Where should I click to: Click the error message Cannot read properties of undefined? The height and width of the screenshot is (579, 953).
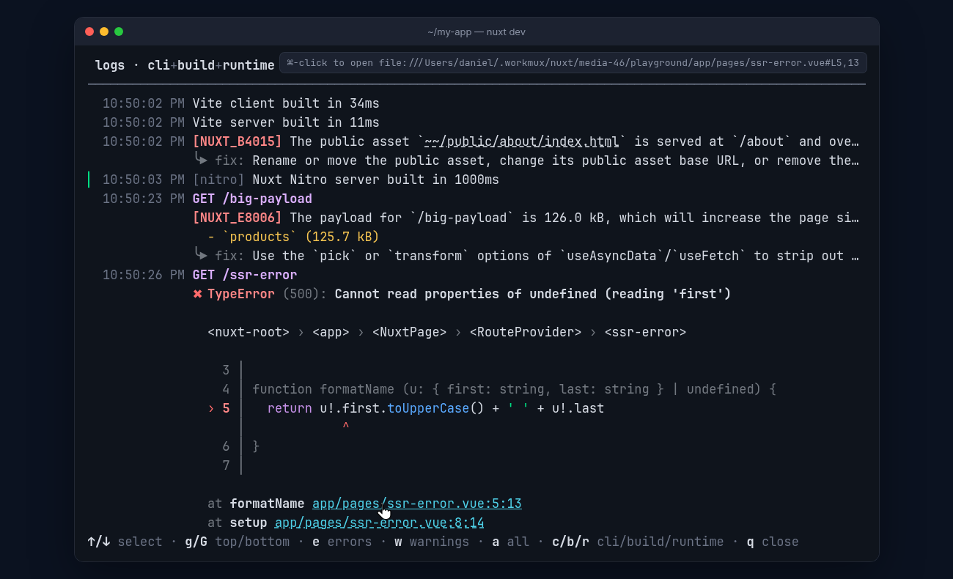(533, 294)
